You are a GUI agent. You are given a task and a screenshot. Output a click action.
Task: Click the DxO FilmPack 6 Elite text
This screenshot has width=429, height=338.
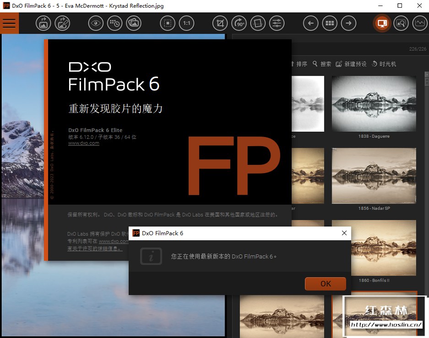pos(95,130)
